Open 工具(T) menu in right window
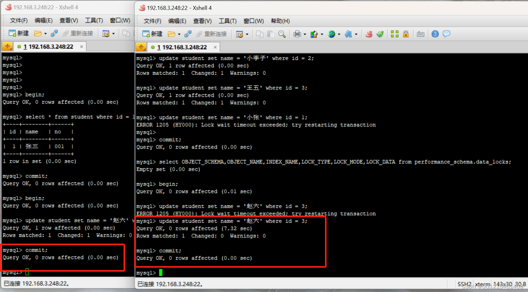528x292 pixels. (x=228, y=21)
